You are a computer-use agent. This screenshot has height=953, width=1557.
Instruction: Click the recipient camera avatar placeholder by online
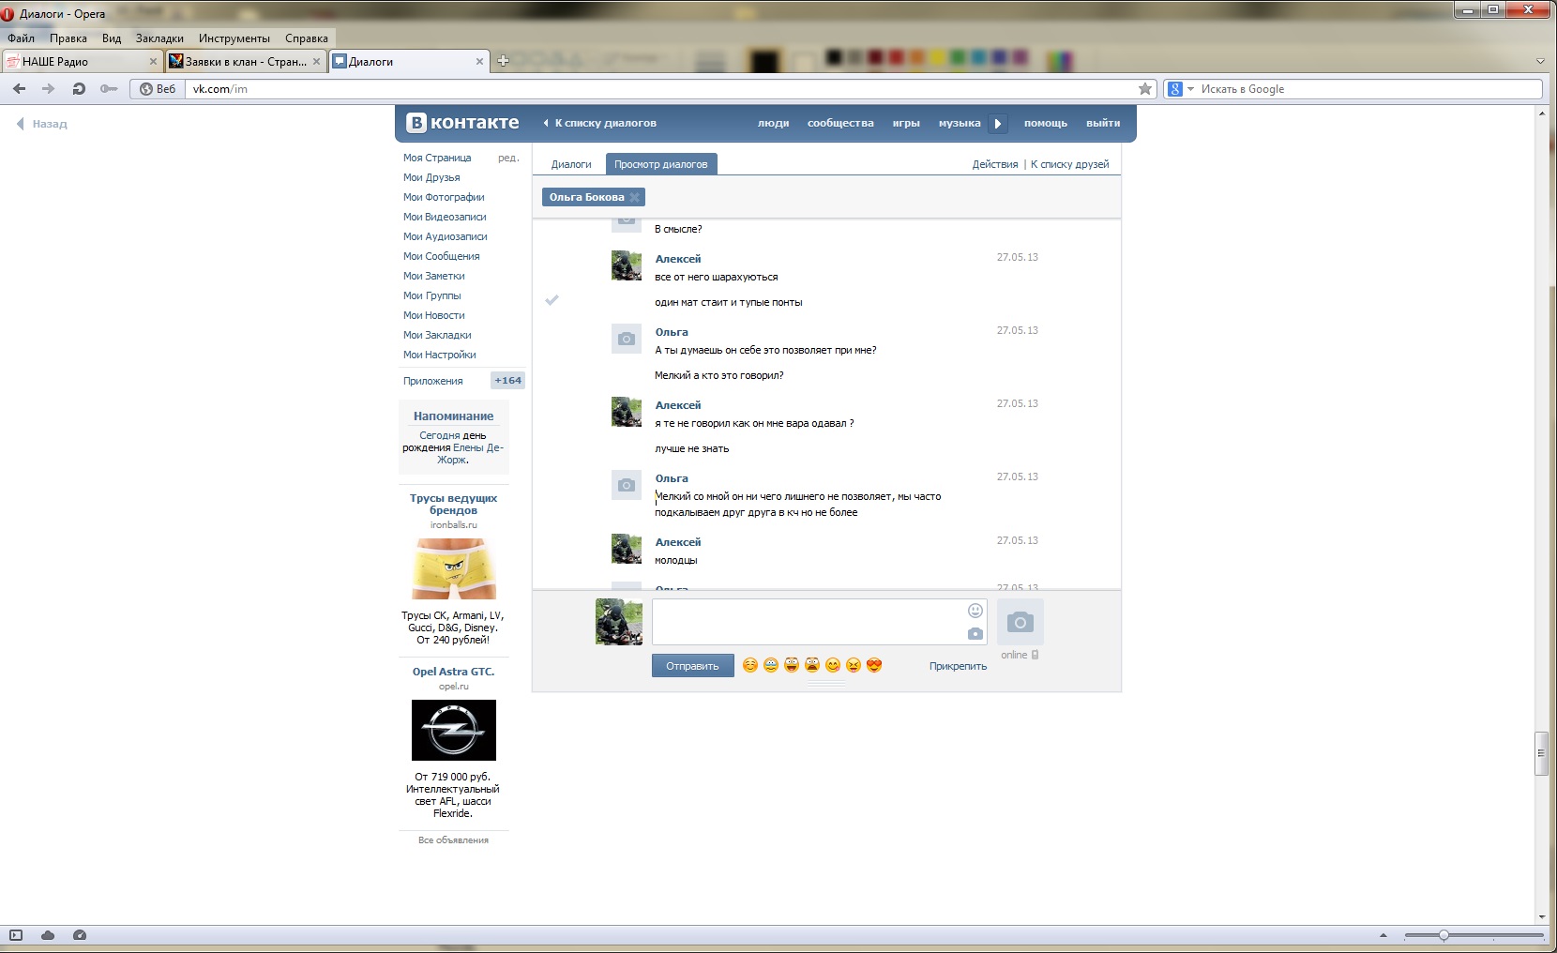[x=1020, y=622]
